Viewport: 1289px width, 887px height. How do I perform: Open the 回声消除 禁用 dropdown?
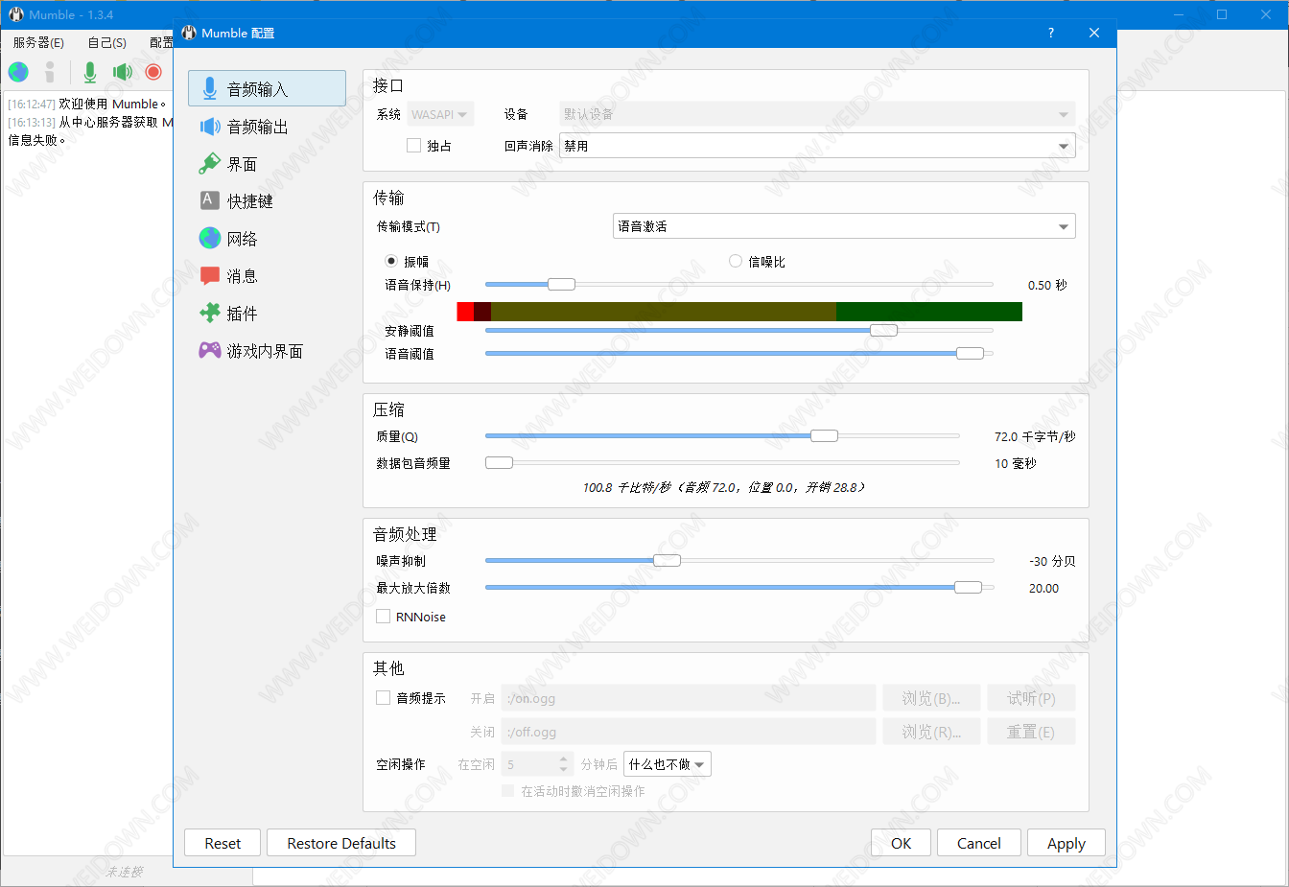pyautogui.click(x=817, y=146)
